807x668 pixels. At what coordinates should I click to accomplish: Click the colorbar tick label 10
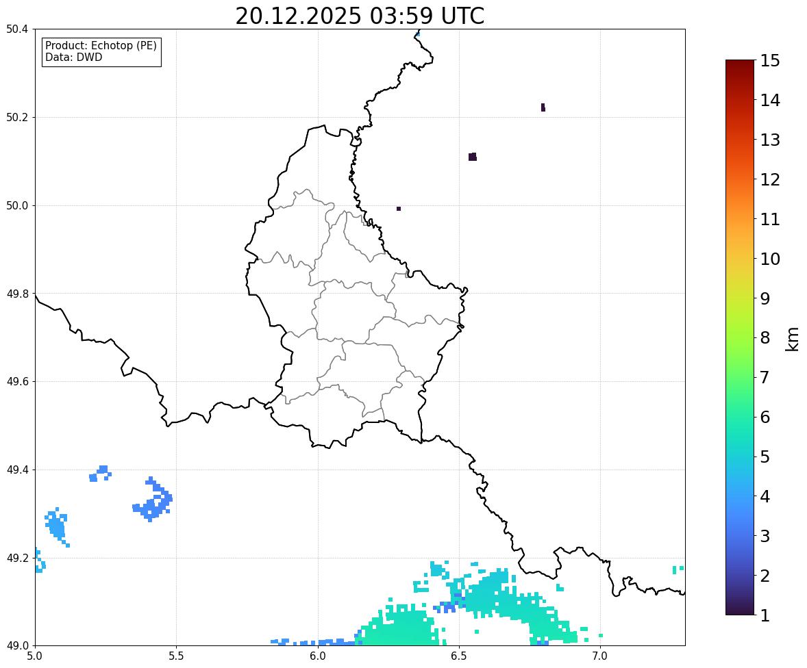point(770,259)
